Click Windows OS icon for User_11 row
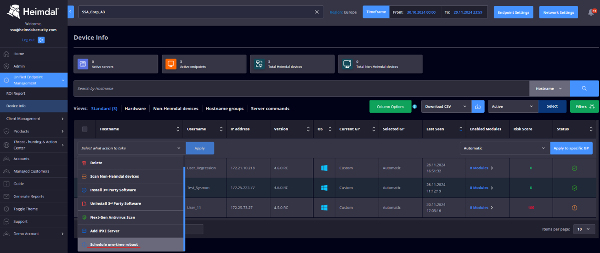 coord(324,208)
